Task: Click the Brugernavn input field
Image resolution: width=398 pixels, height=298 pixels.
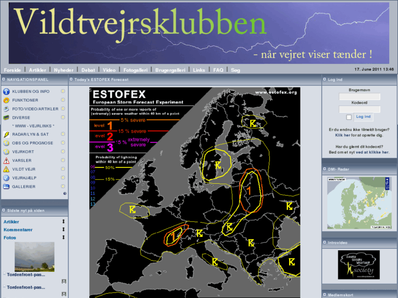Action: pos(360,97)
